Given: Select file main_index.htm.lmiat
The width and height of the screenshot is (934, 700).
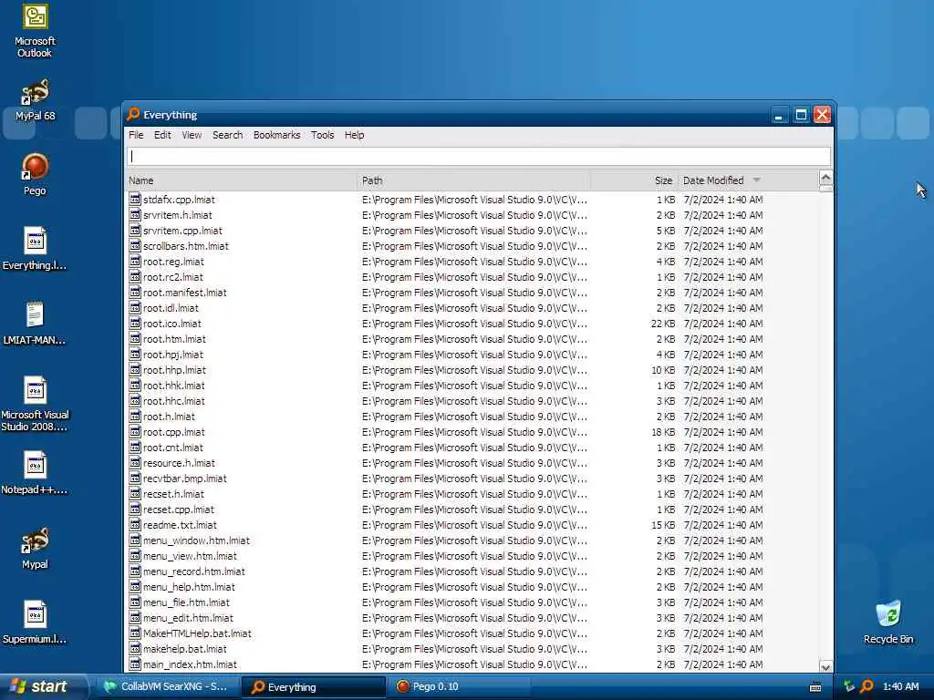Looking at the screenshot, I should 190,664.
